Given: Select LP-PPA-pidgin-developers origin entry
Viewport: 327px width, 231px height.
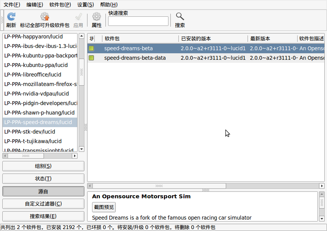Looking at the screenshot, I should [40, 103].
